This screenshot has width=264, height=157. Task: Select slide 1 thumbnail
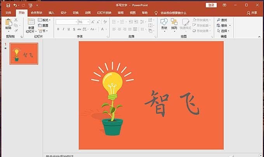coord(24,53)
